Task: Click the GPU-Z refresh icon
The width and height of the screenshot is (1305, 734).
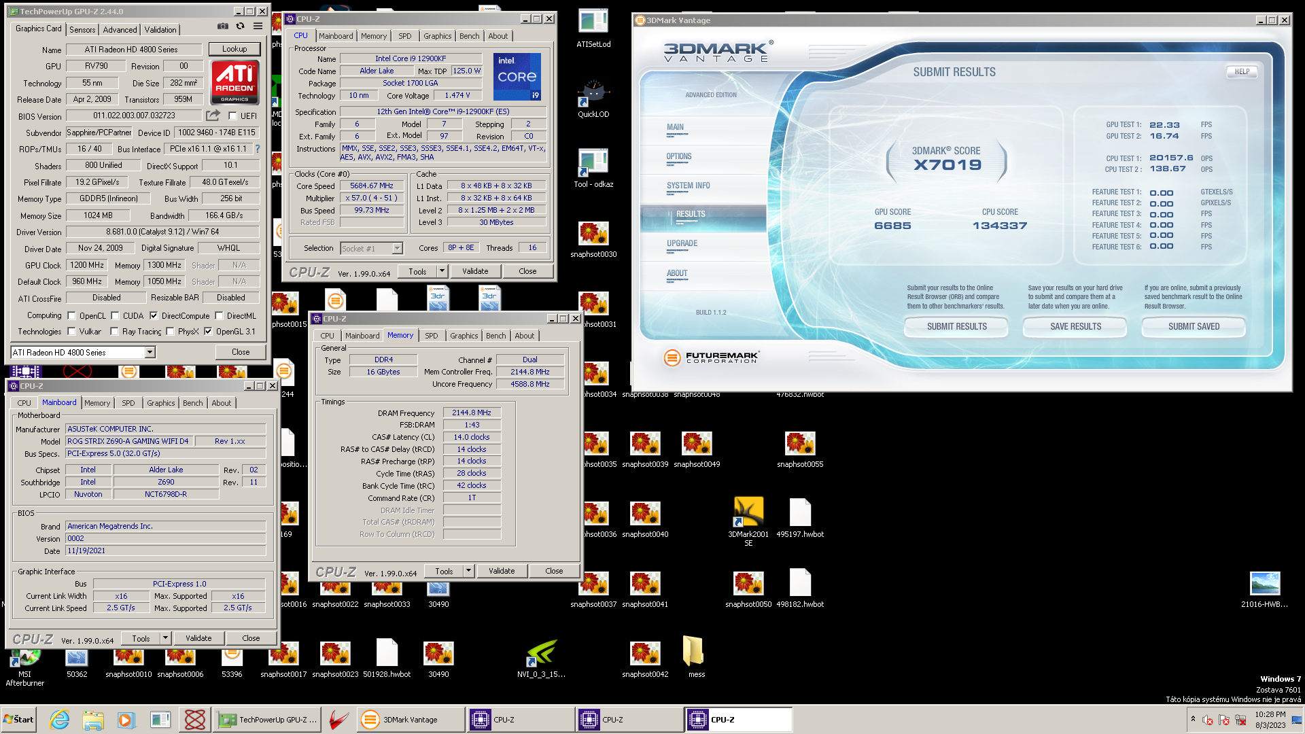Action: [240, 27]
